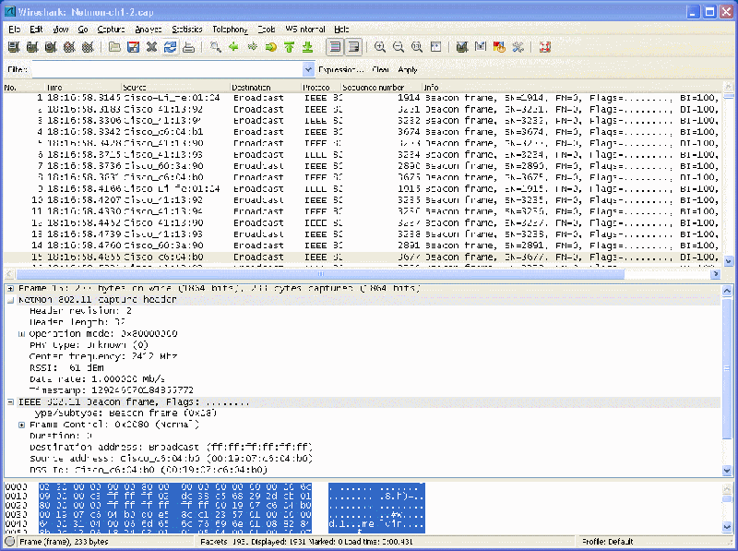Jump to the first packet
Image resolution: width=738 pixels, height=551 pixels.
289,47
